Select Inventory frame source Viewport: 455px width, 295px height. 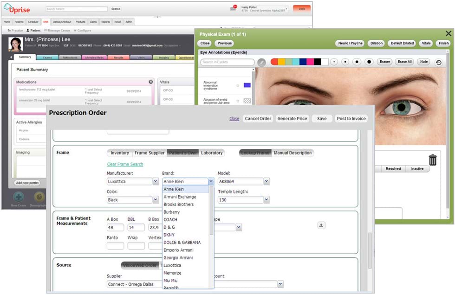click(120, 153)
